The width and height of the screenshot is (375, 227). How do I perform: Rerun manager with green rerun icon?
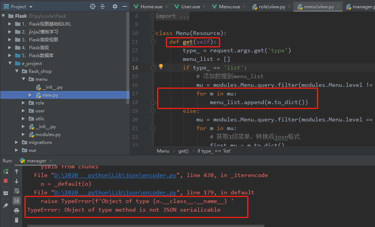(x=6, y=171)
